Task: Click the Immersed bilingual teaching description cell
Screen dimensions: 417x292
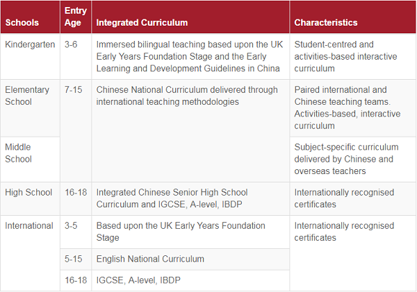Action: pyautogui.click(x=188, y=56)
